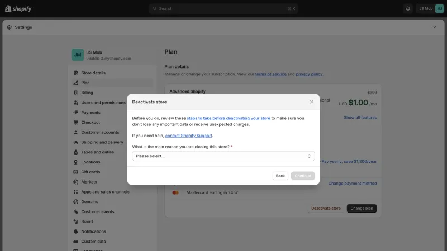Screen dimensions: 447x251
Task: Open contact Shopify Support link
Action: [x=188, y=136]
